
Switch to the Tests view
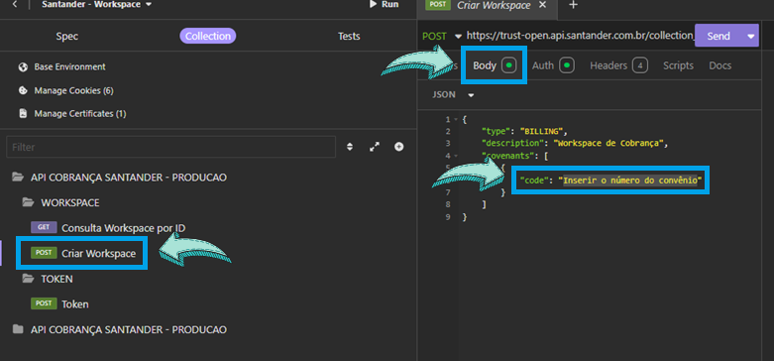pos(349,36)
